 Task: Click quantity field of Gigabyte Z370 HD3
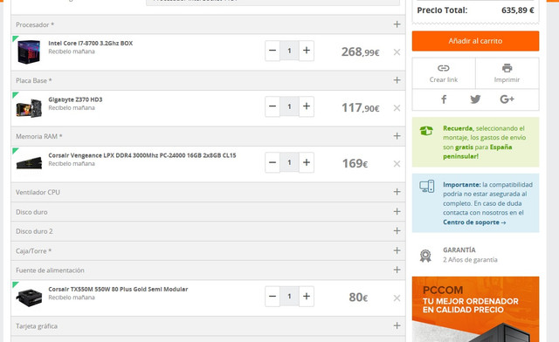pyautogui.click(x=289, y=106)
